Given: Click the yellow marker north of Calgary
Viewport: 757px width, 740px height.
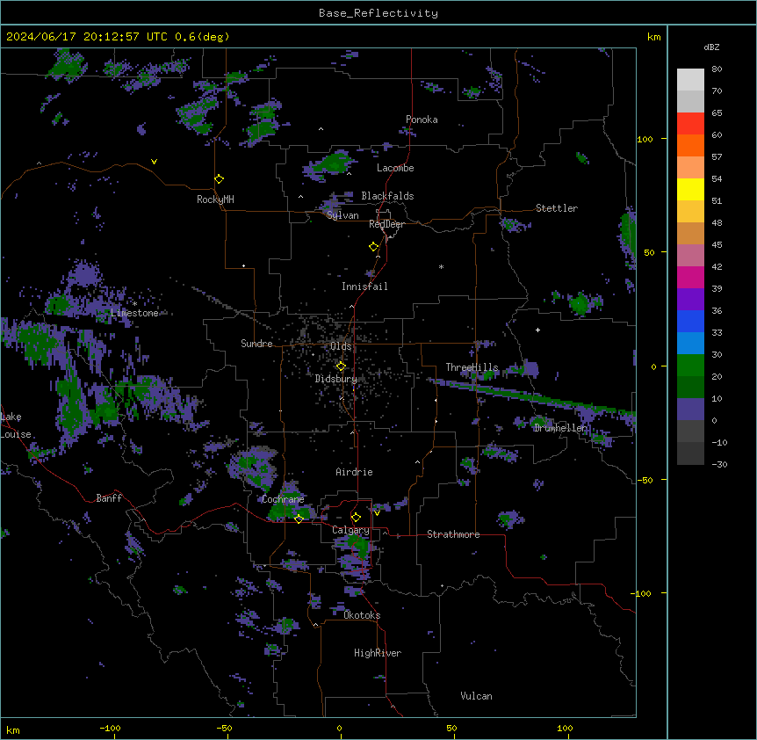Looking at the screenshot, I should (x=356, y=518).
